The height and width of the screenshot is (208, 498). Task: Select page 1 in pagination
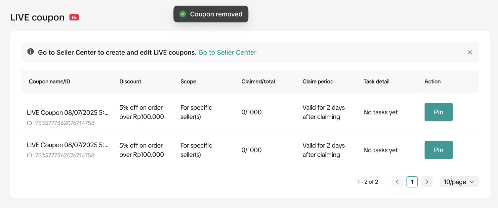[x=412, y=182]
